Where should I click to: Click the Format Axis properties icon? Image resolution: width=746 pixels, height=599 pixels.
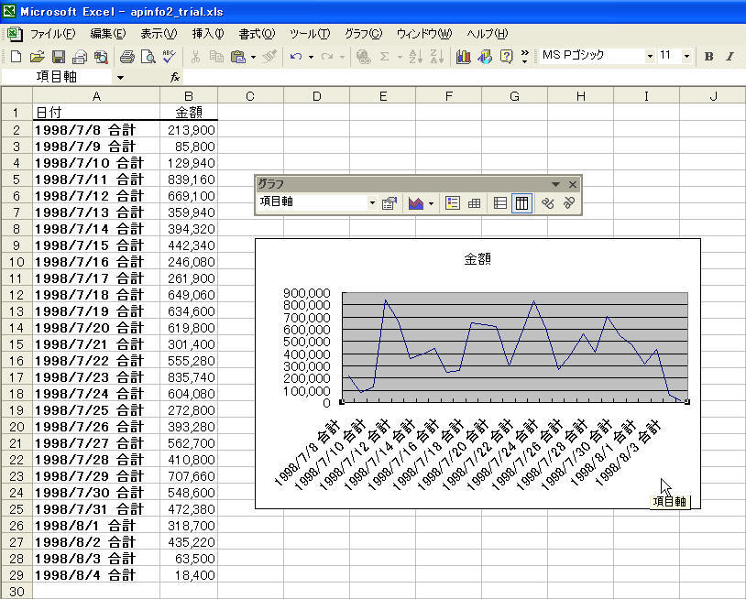tap(389, 203)
